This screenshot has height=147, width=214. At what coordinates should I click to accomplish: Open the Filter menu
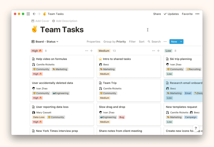[x=132, y=42]
